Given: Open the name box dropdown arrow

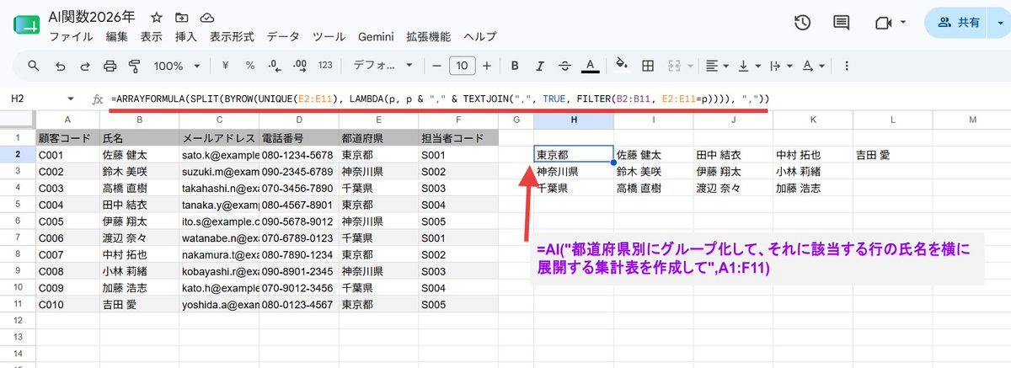Looking at the screenshot, I should tap(70, 99).
